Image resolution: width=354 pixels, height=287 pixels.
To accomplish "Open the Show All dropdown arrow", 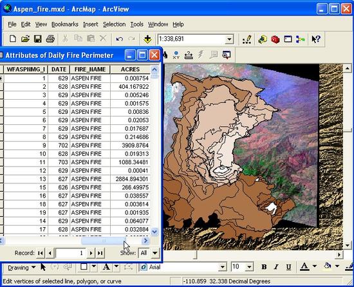I will tap(155, 253).
